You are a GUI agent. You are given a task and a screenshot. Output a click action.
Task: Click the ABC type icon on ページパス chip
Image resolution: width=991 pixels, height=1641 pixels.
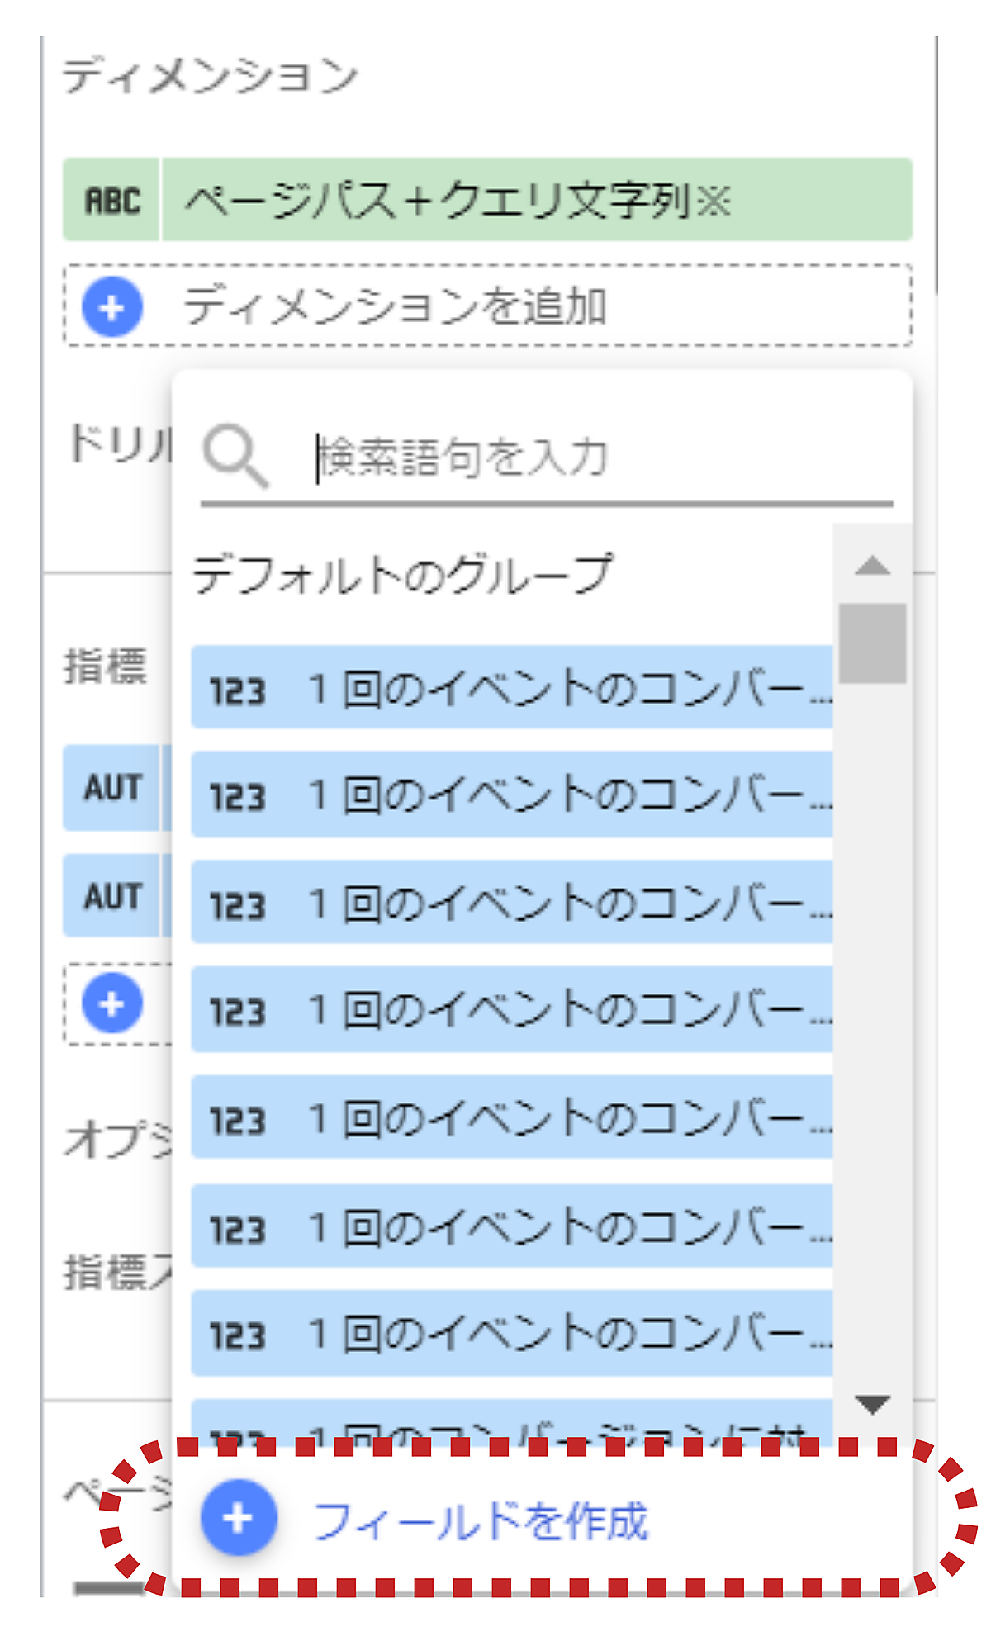[112, 200]
